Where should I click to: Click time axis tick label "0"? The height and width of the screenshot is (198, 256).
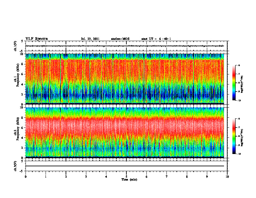(26, 177)
